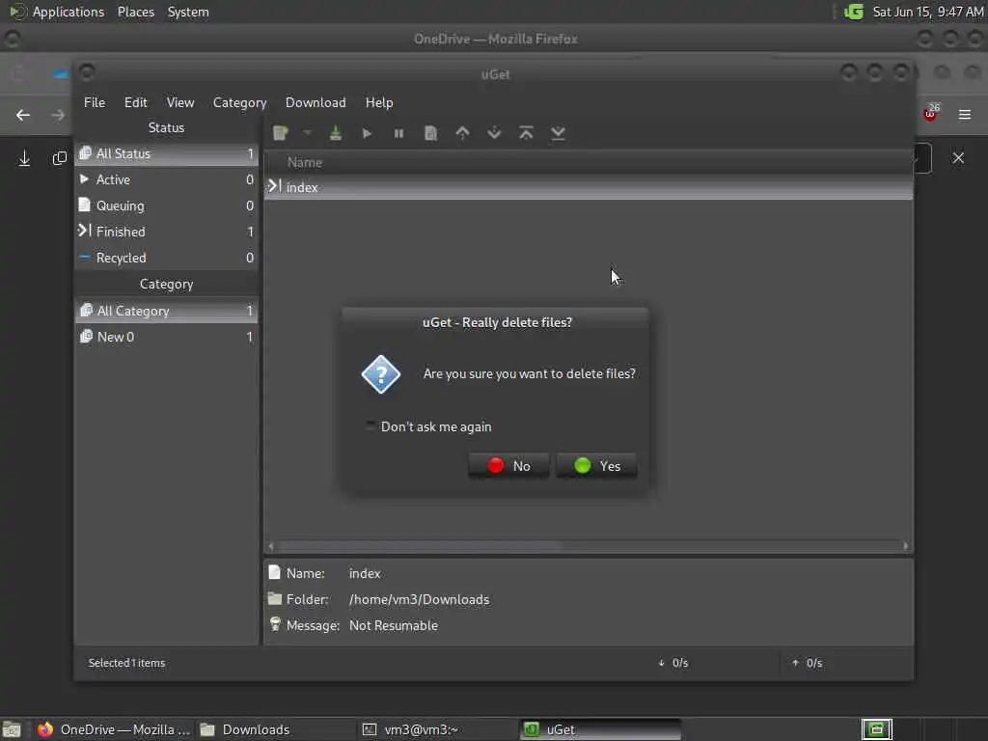Select the index download row
The width and height of the screenshot is (988, 741).
tap(589, 187)
